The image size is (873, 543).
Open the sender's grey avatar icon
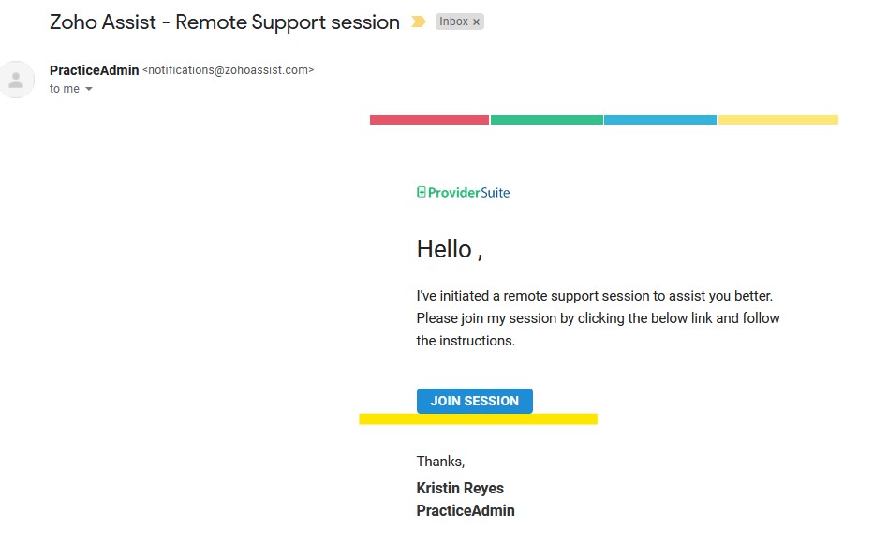click(16, 80)
